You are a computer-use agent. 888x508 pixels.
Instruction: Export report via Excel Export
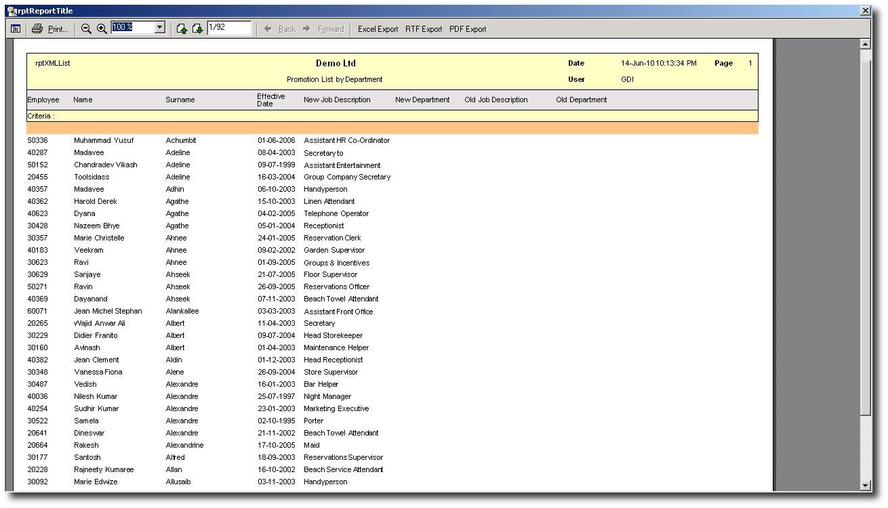tap(378, 29)
